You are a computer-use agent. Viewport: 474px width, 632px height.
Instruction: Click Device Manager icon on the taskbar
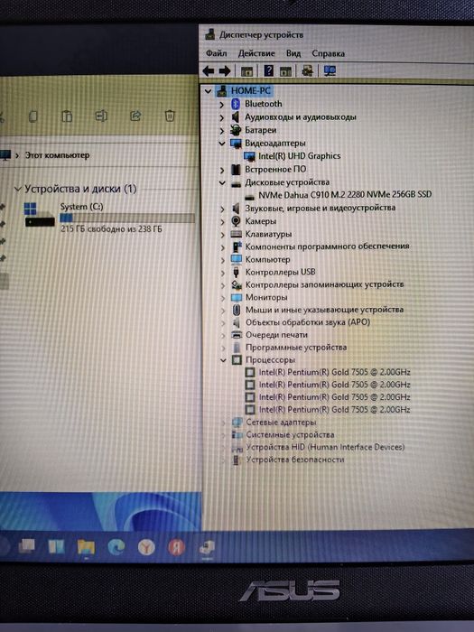coord(207,547)
